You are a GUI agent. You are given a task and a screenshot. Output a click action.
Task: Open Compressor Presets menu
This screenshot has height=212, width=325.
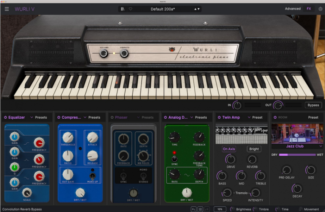94,117
